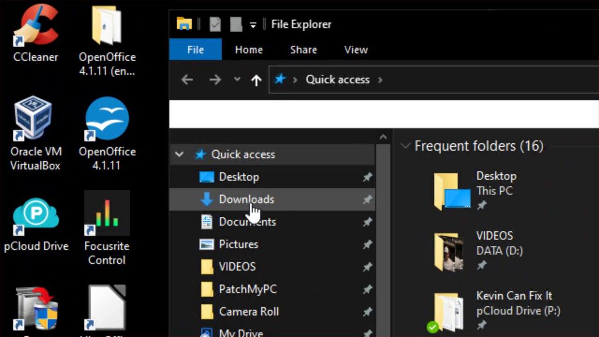Collapse the Quick access tree node
Image resolution: width=599 pixels, height=337 pixels.
[179, 154]
